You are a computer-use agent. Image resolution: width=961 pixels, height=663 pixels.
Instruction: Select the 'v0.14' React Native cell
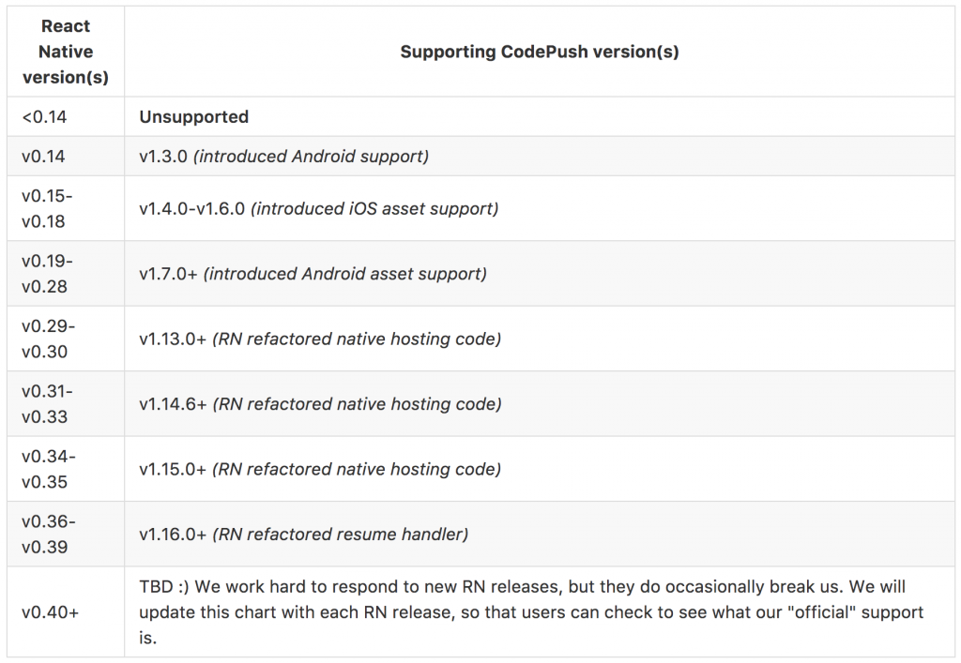pyautogui.click(x=43, y=157)
